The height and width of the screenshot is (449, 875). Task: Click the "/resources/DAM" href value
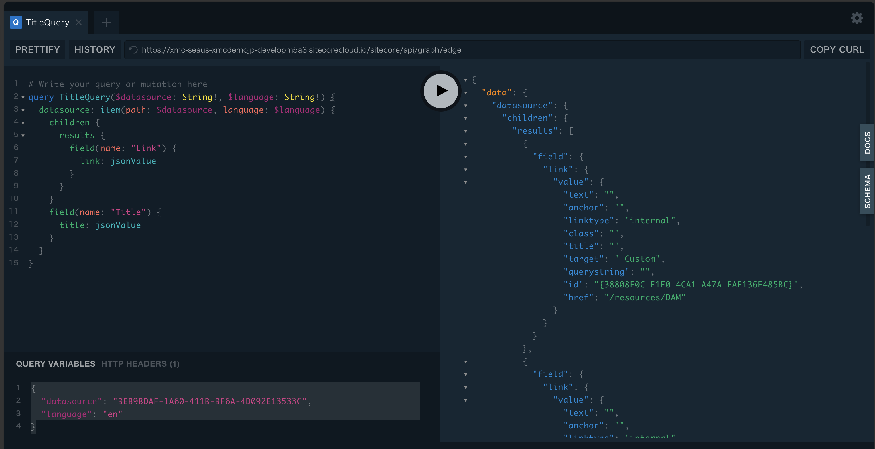(x=645, y=297)
